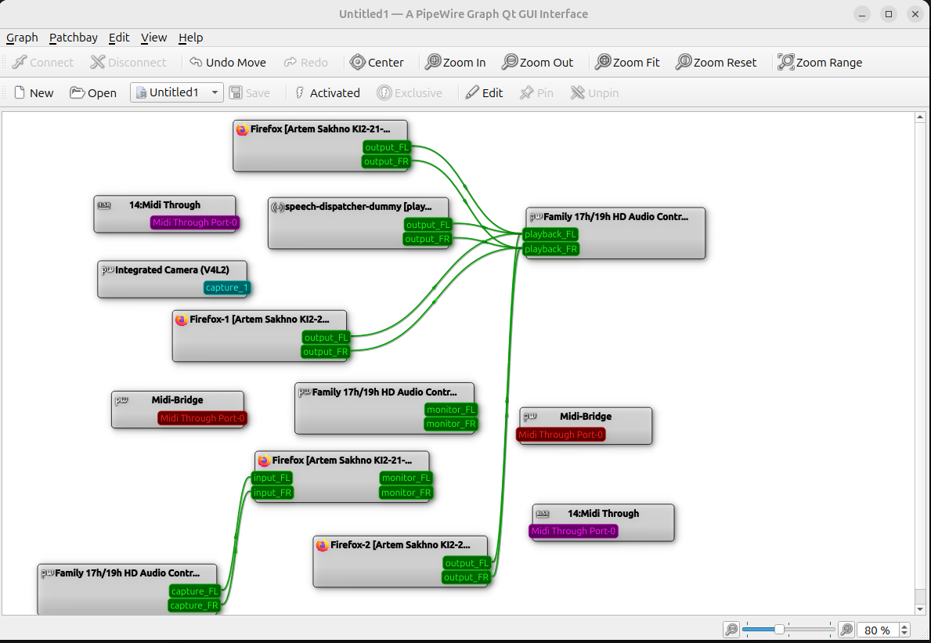Open the View menu

[153, 38]
